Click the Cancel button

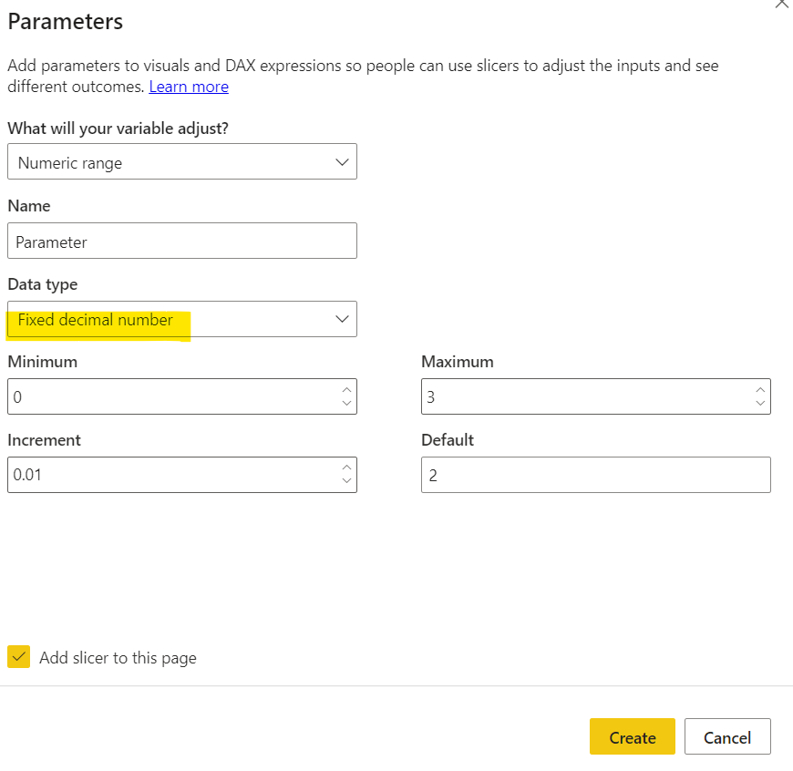pos(727,736)
